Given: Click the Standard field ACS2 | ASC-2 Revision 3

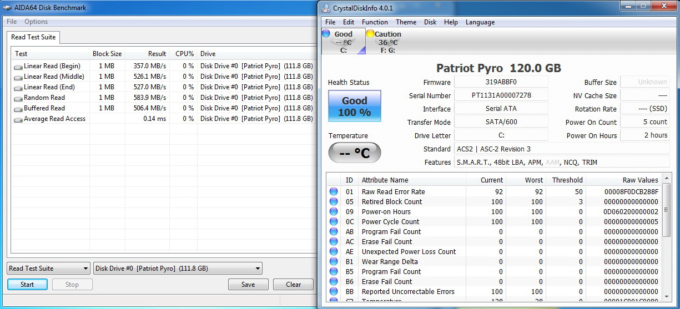Looking at the screenshot, I should click(562, 149).
